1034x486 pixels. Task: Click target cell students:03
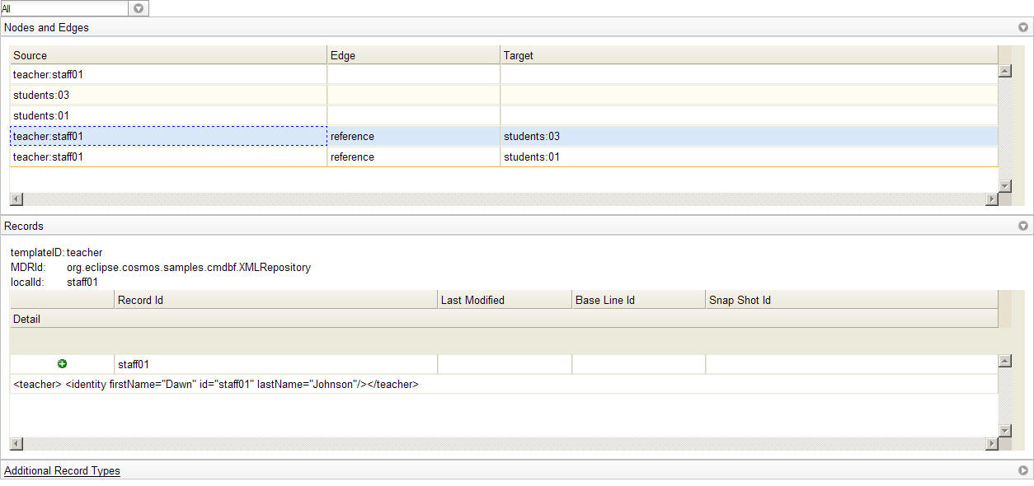(749, 136)
